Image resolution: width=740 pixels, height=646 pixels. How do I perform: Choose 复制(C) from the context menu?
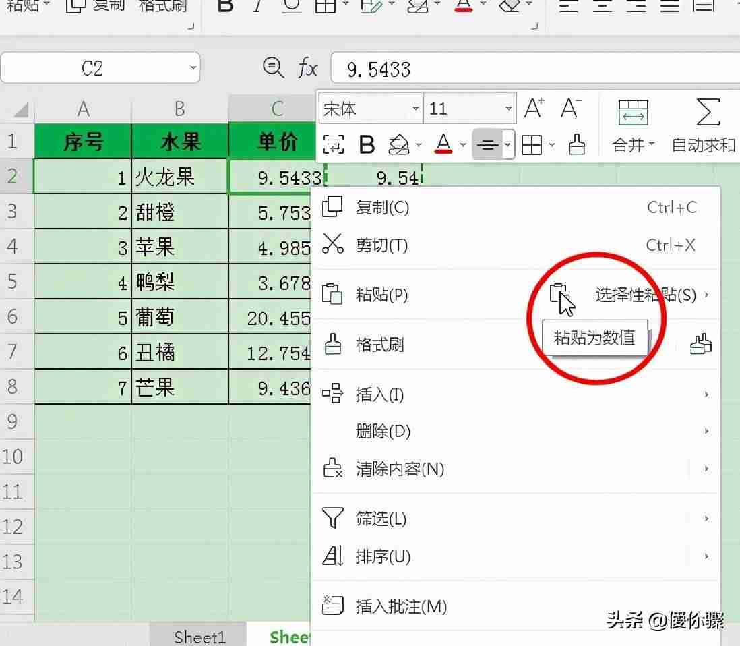(516, 207)
